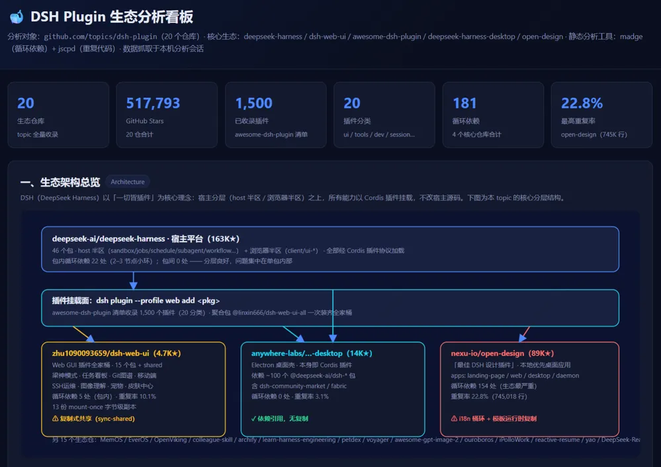Select the 1,500 plugins stat card
Image resolution: width=661 pixels, height=467 pixels.
(276, 114)
